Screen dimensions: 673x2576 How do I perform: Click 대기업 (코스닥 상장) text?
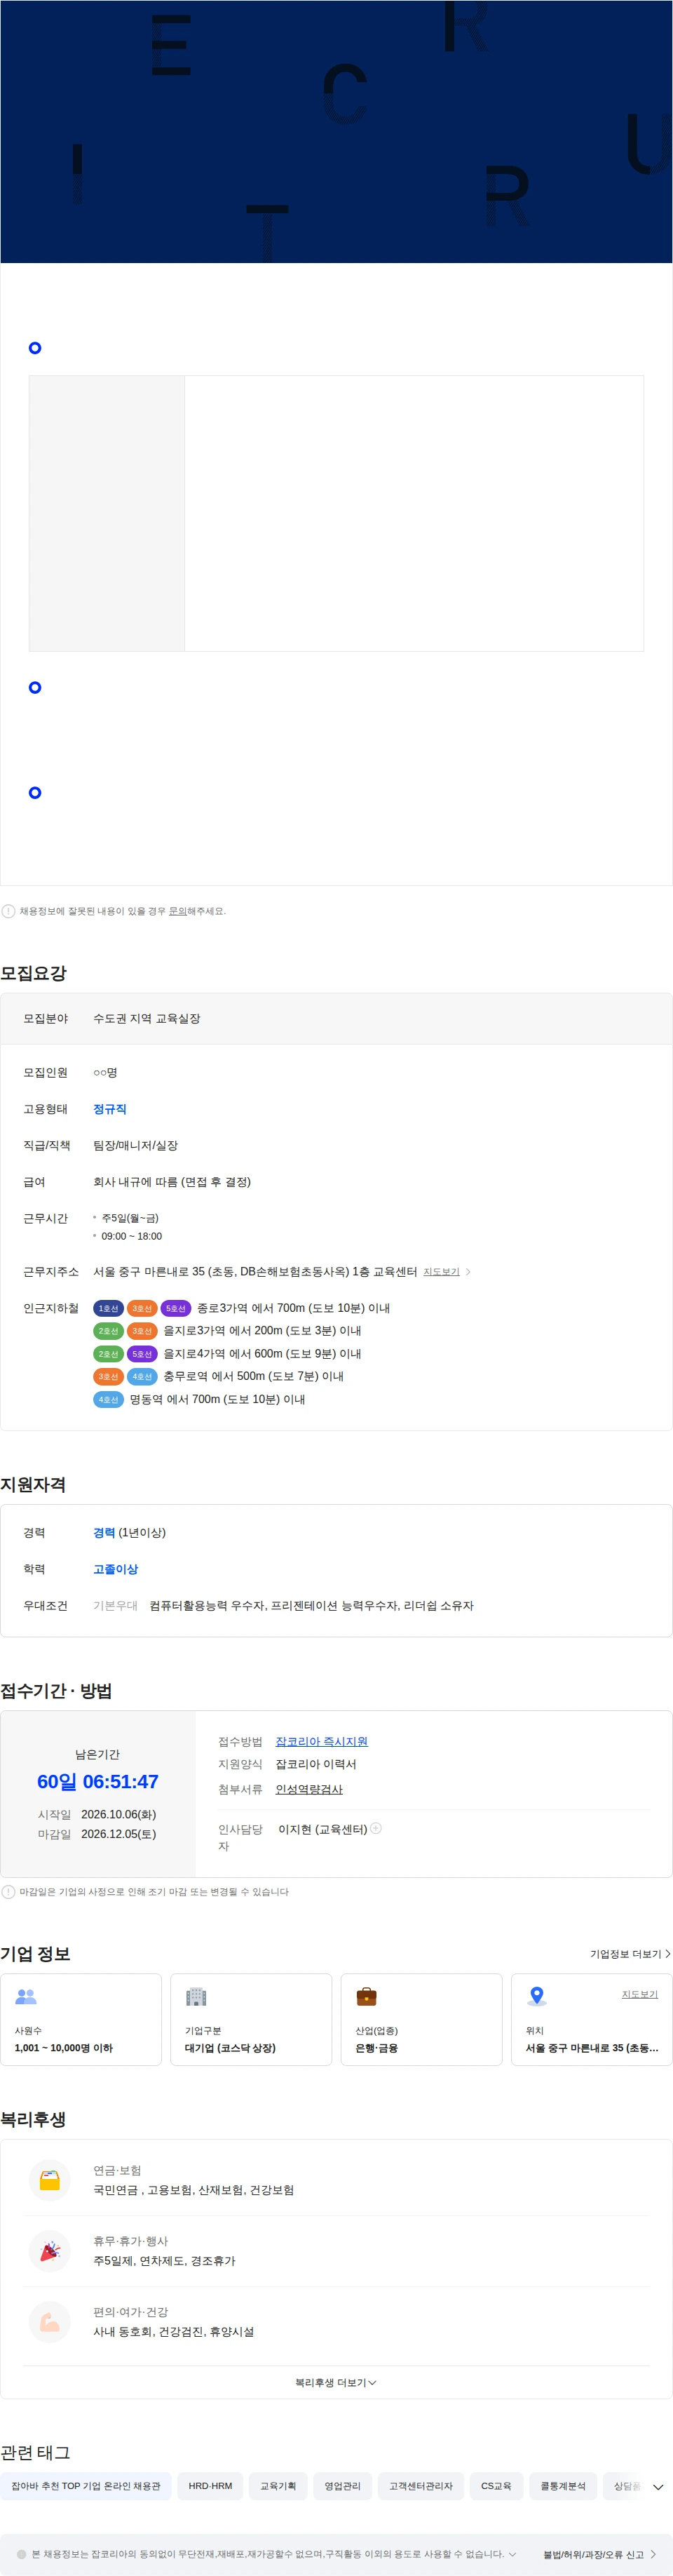click(230, 2048)
